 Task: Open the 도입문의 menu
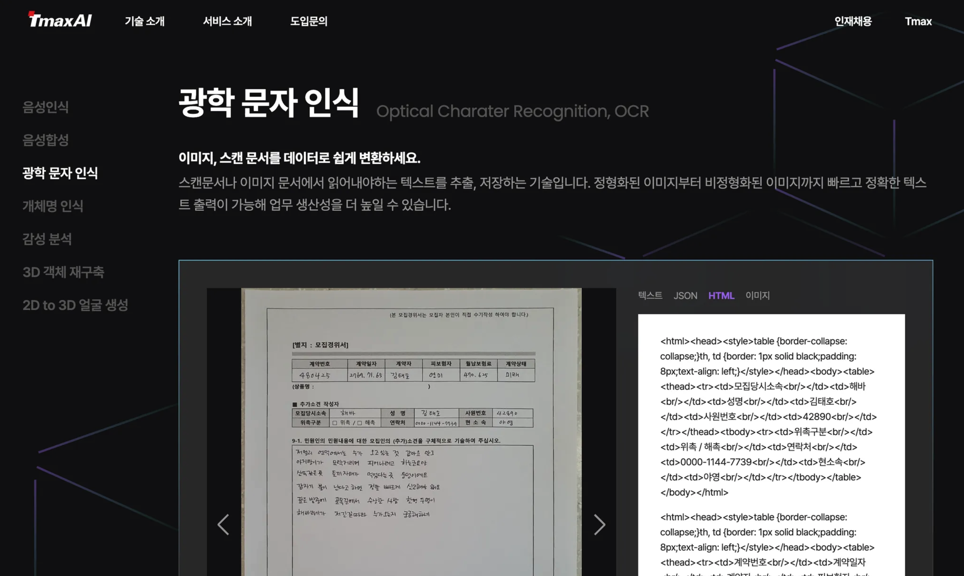(309, 21)
